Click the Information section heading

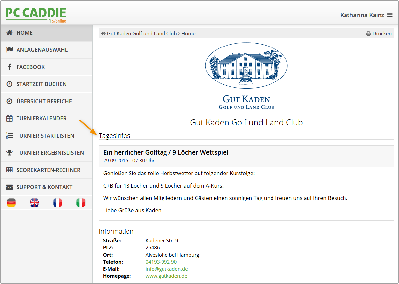point(116,231)
